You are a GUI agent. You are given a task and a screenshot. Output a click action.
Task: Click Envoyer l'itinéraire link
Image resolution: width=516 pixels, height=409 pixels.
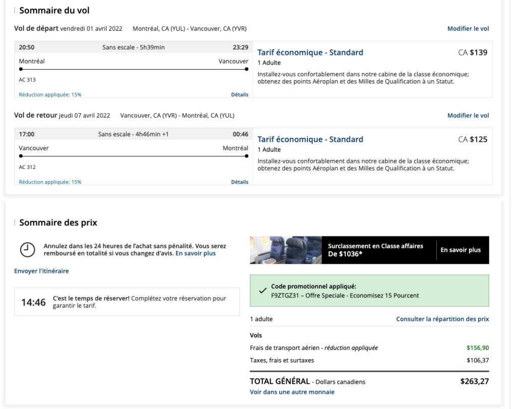[x=41, y=271]
